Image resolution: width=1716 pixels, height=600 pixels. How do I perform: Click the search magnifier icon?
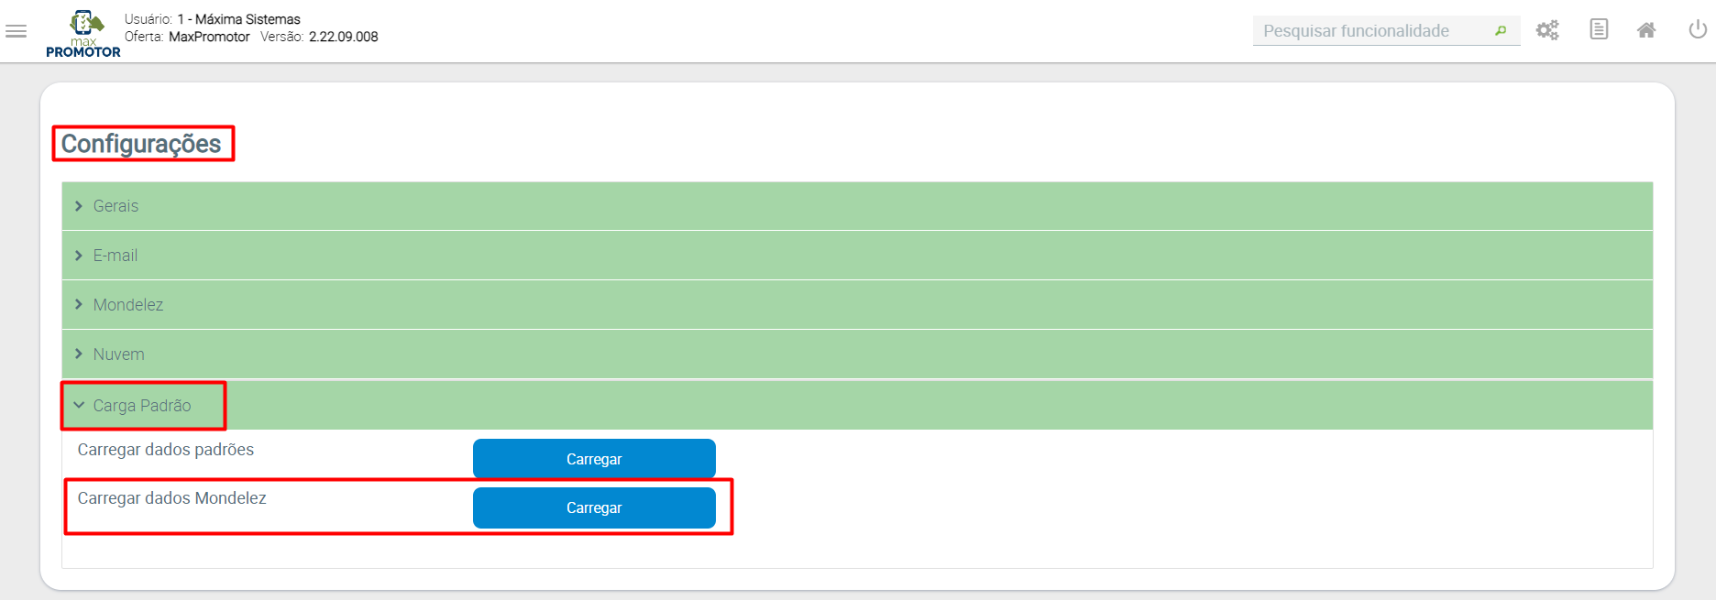click(x=1501, y=31)
